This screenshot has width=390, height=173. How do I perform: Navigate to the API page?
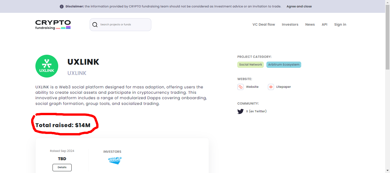point(324,25)
